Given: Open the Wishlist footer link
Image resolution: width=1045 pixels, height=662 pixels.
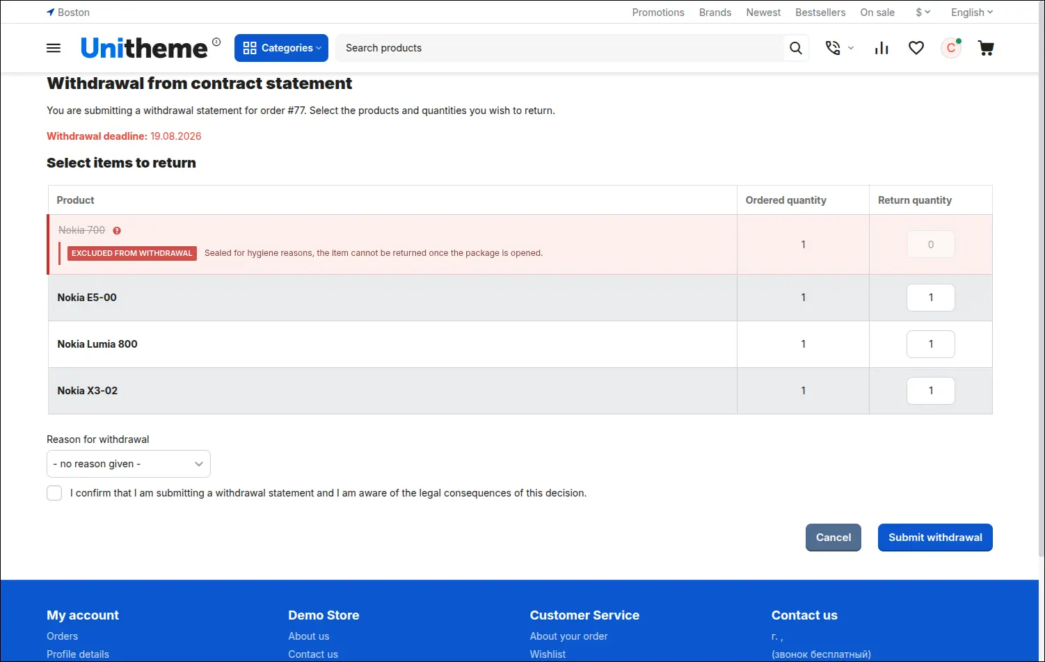Looking at the screenshot, I should [548, 654].
